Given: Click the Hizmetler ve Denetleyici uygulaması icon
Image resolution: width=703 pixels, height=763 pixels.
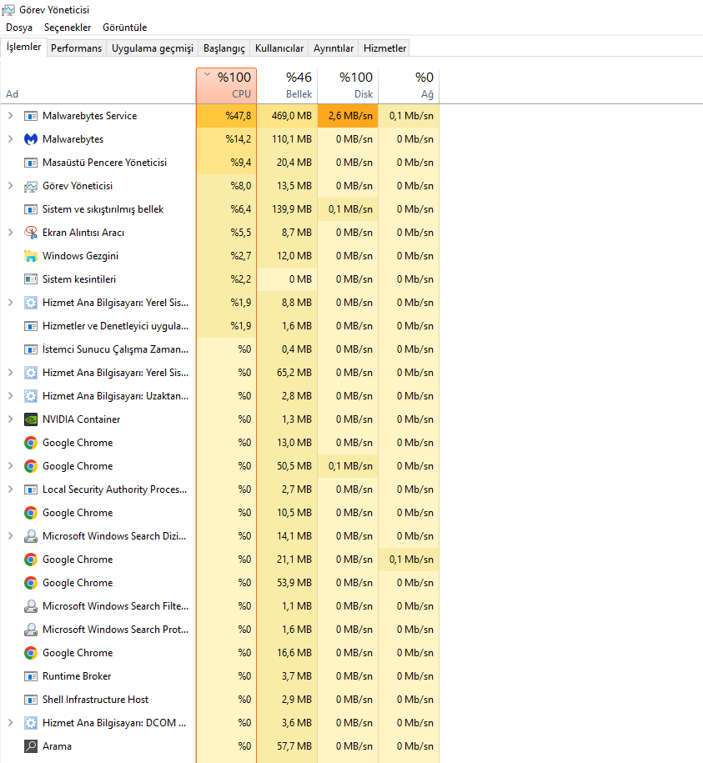Looking at the screenshot, I should click(x=31, y=326).
